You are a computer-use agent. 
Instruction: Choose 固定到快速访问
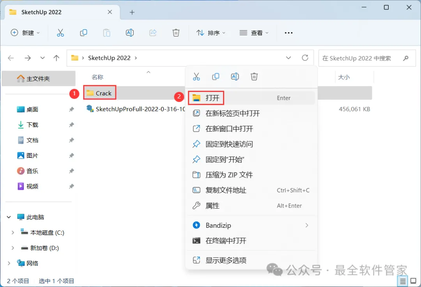click(251, 144)
